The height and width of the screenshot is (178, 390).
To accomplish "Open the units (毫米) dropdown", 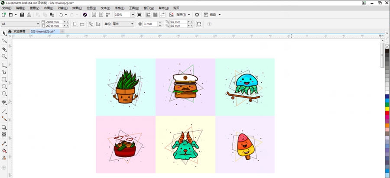I will [x=132, y=24].
